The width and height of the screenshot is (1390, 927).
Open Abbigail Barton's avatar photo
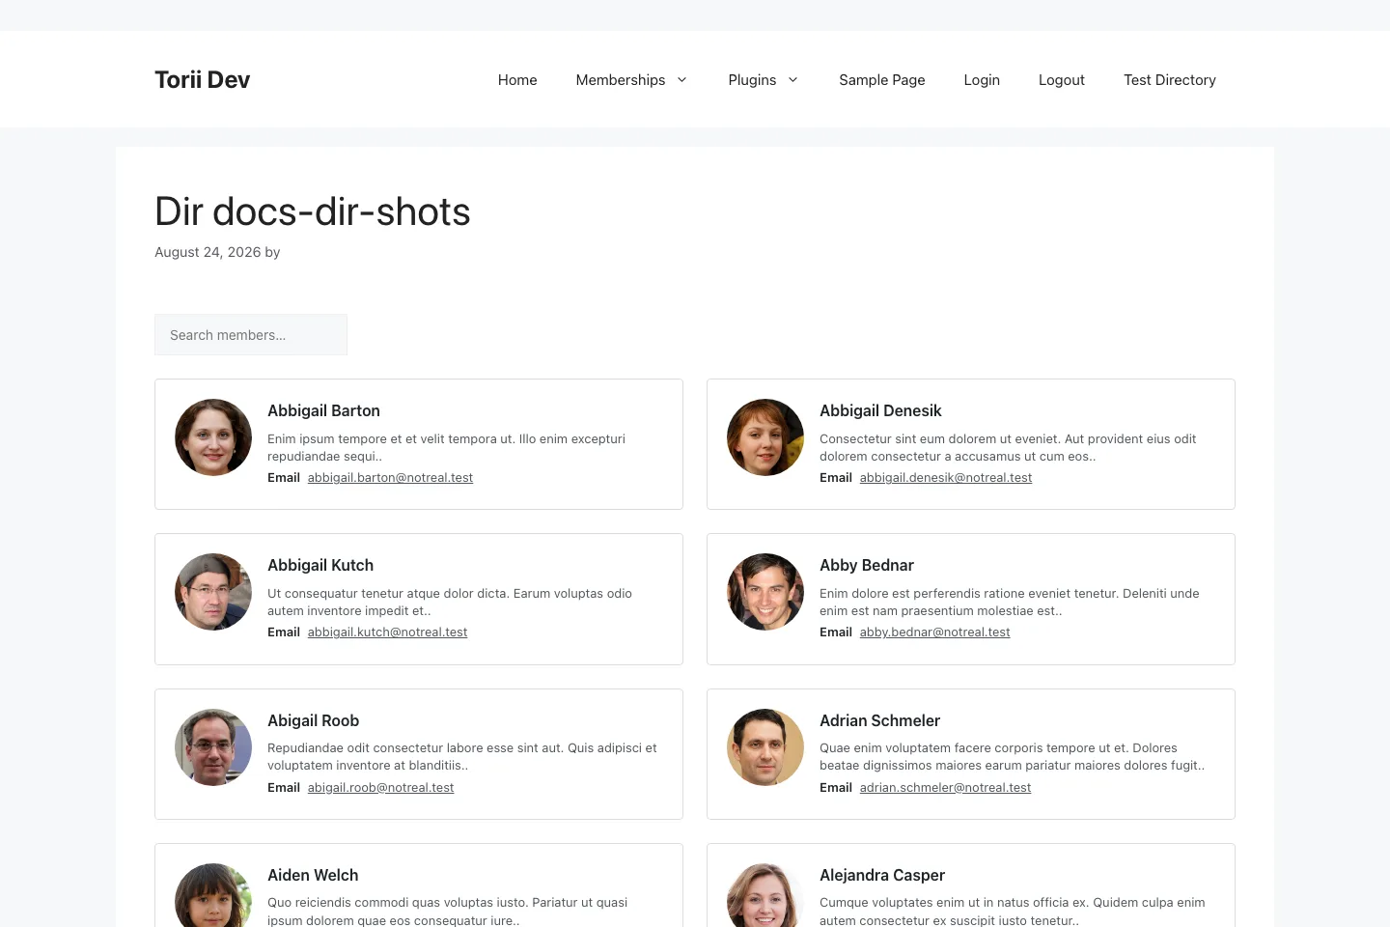click(213, 437)
